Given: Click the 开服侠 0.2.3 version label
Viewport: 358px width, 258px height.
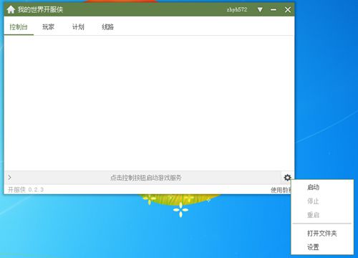Looking at the screenshot, I should pyautogui.click(x=26, y=190).
